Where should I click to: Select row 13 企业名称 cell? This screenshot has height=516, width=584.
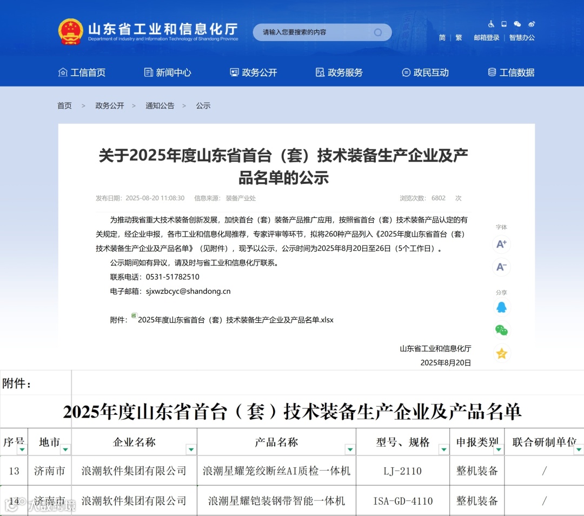click(x=134, y=471)
